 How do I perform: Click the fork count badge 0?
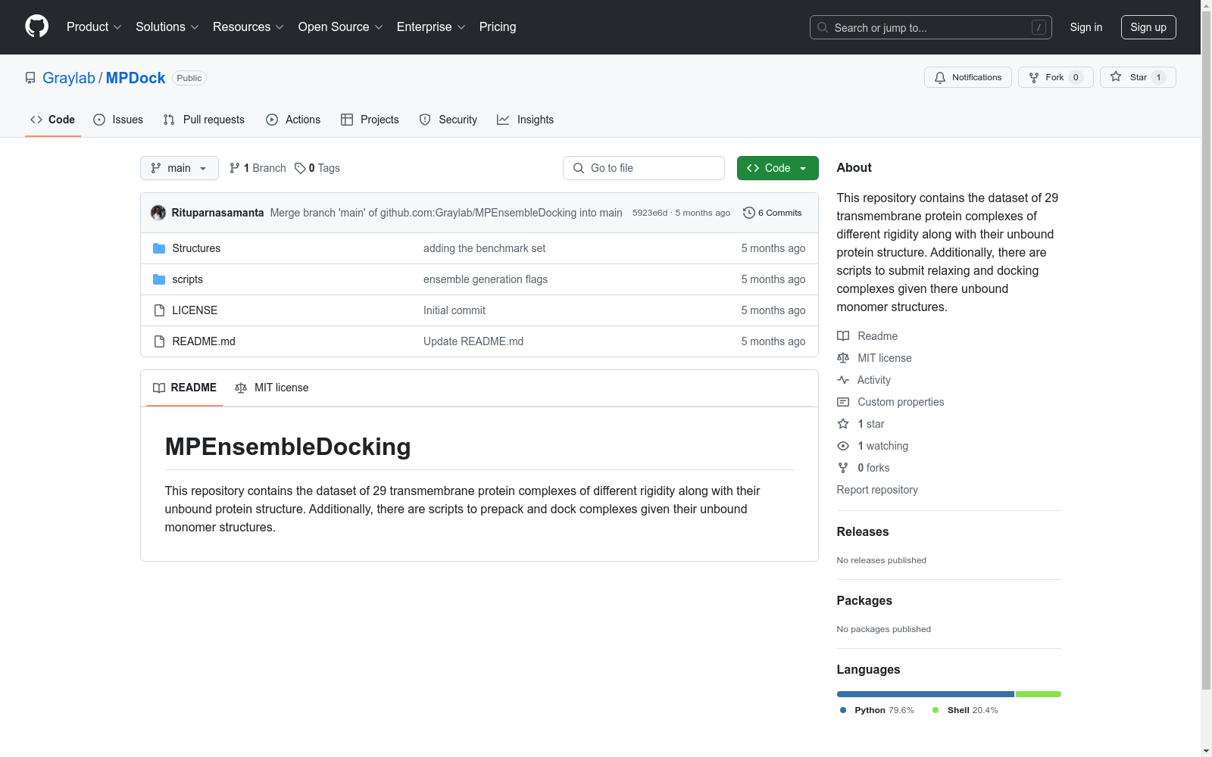(x=1076, y=77)
